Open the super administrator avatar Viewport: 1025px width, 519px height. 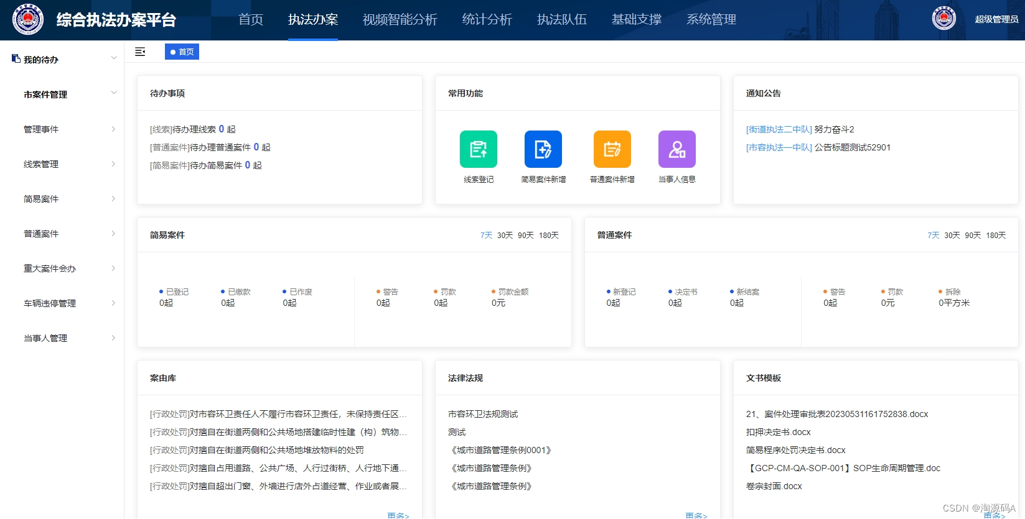point(943,19)
